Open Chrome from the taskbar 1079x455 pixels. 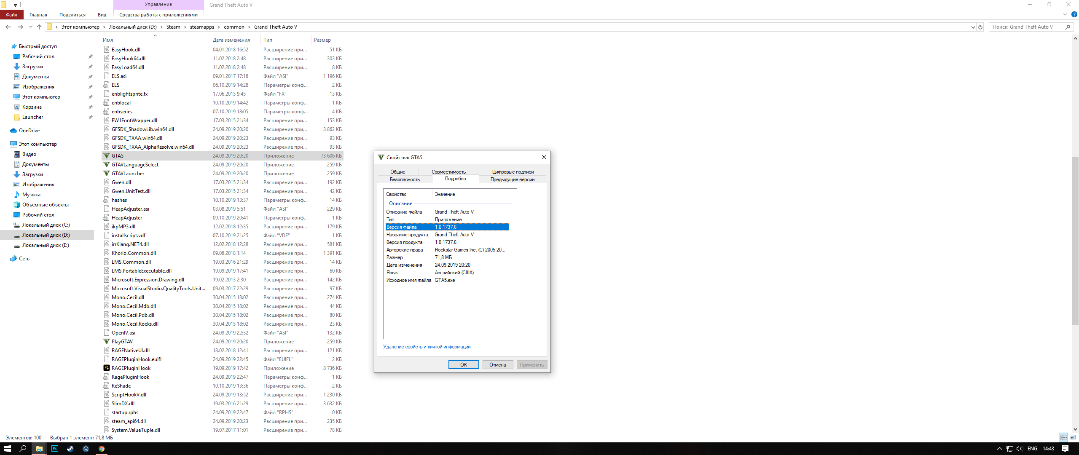tap(102, 449)
